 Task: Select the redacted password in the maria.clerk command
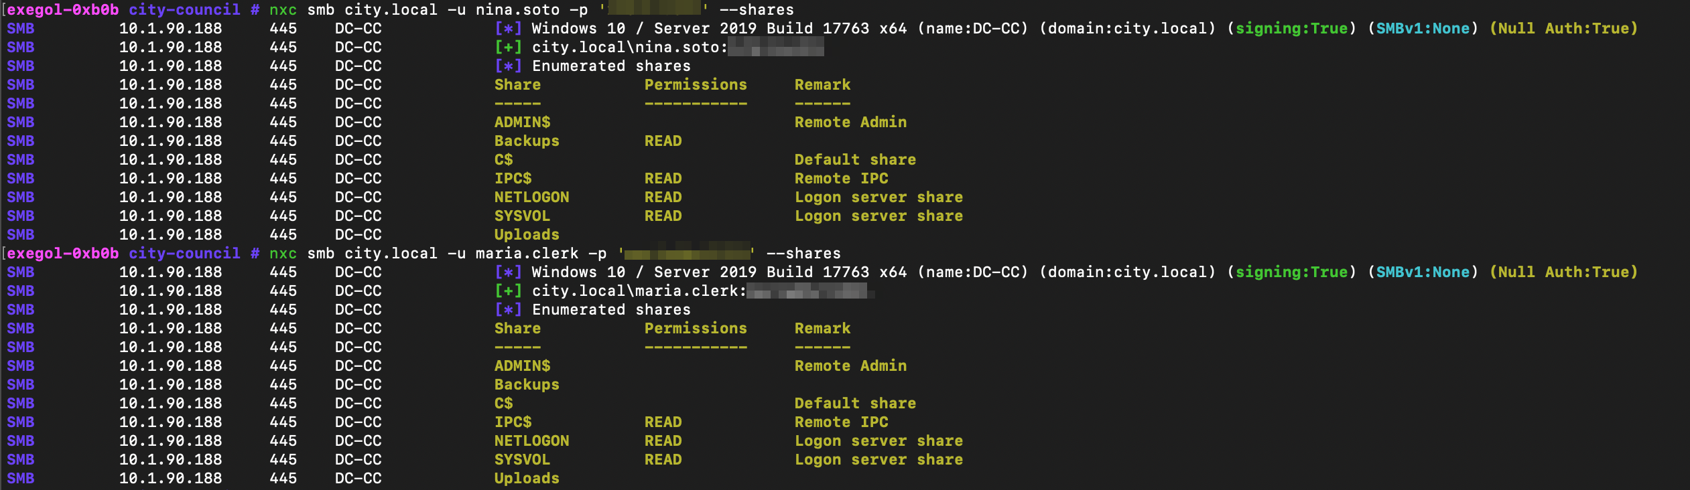click(x=688, y=253)
